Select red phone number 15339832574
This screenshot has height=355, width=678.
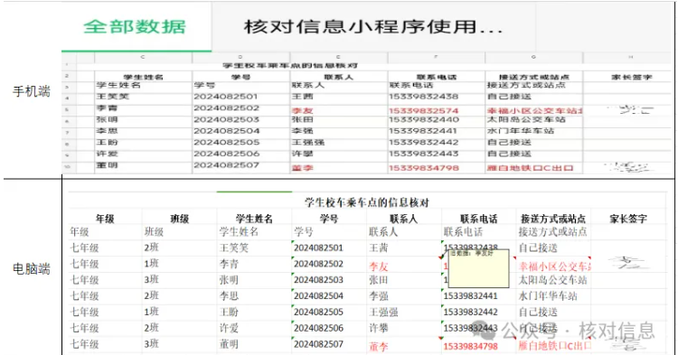coord(423,111)
